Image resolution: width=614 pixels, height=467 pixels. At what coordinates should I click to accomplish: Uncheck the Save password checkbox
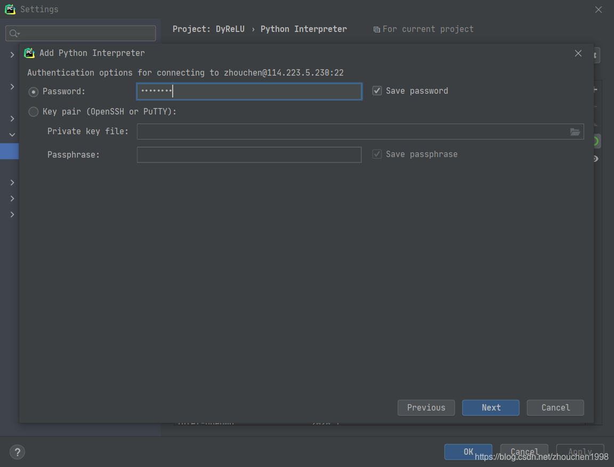pos(377,91)
